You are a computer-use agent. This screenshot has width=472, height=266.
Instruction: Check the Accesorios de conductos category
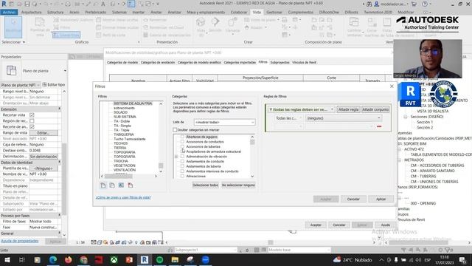(x=182, y=142)
